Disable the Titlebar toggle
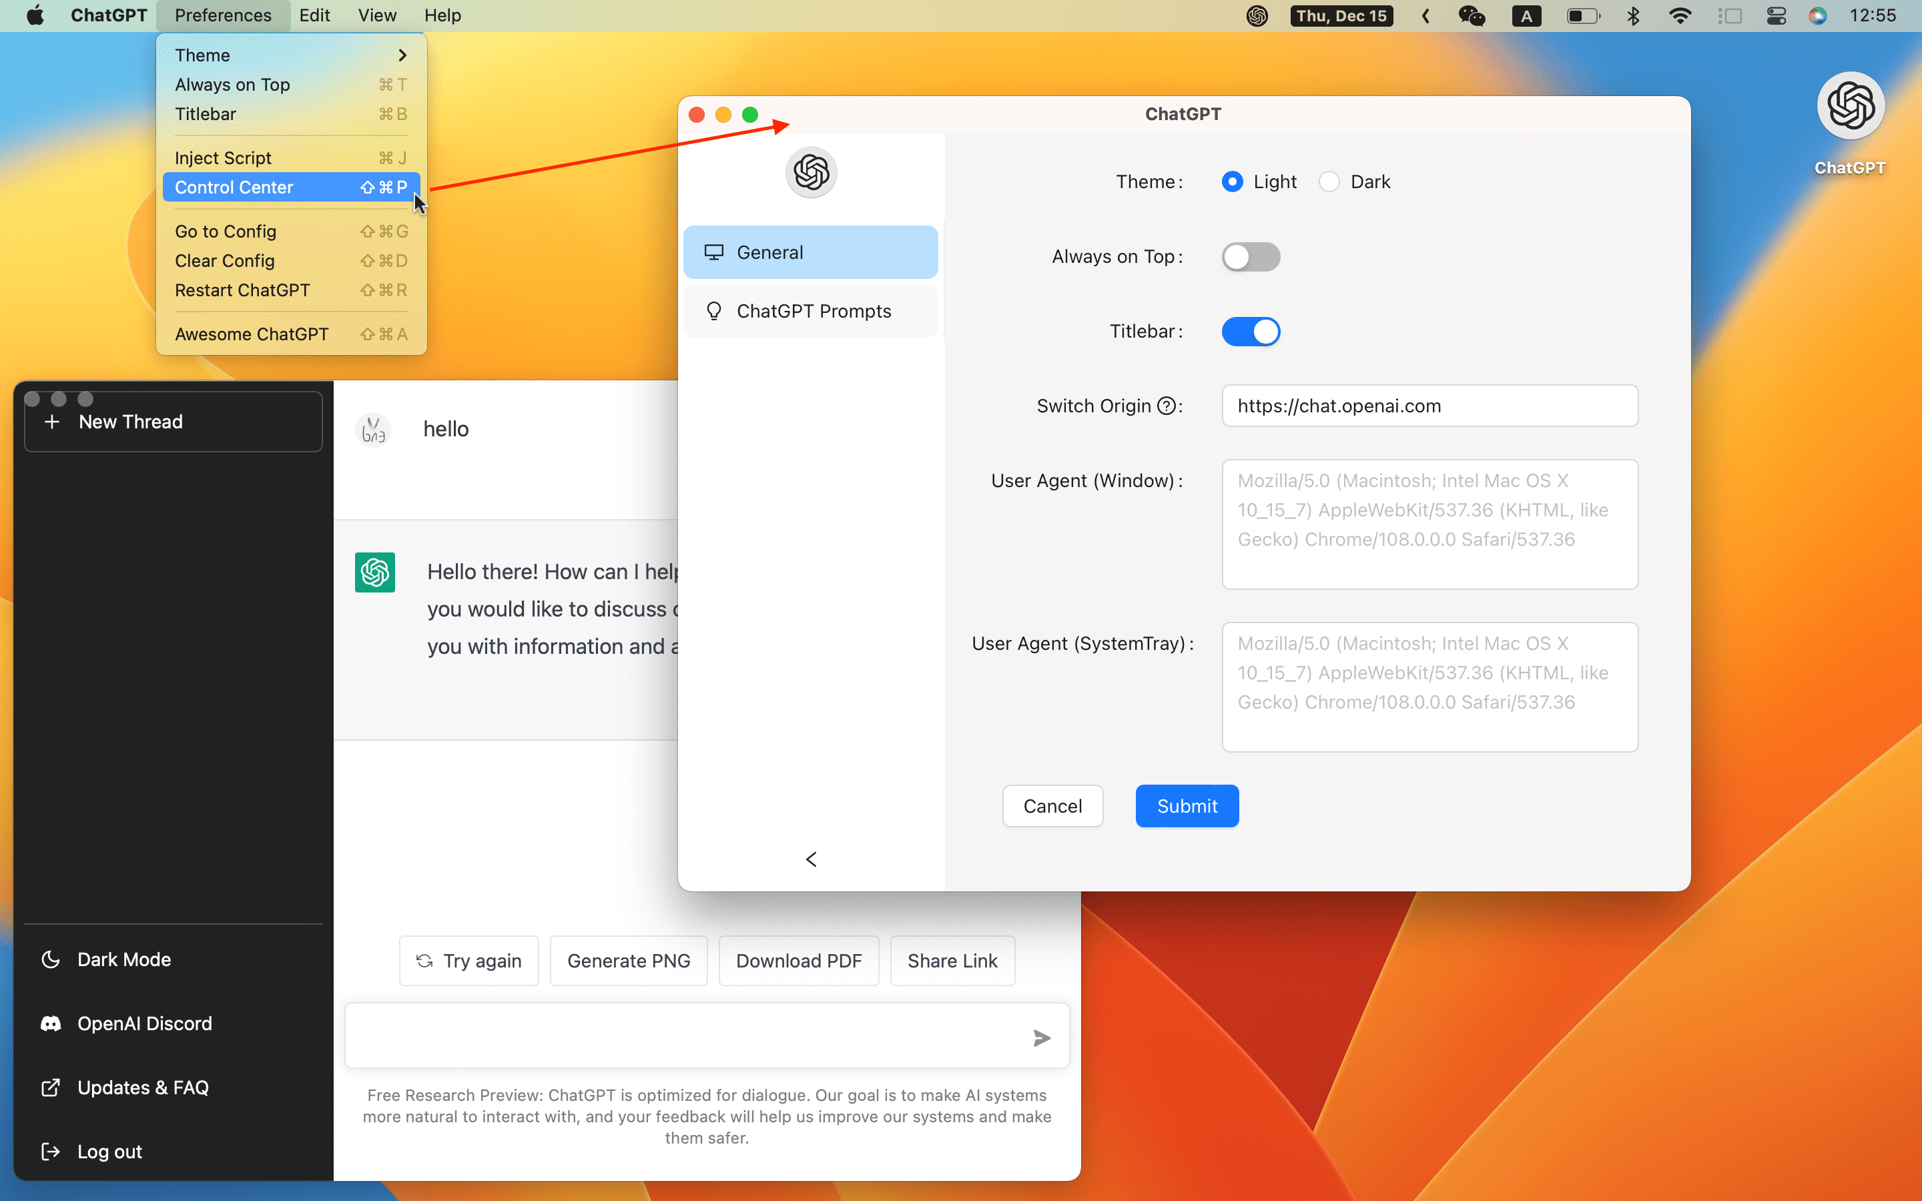 [x=1251, y=331]
